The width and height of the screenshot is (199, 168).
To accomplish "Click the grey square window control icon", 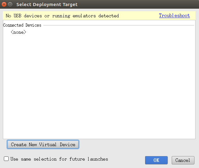I will click(x=10, y=4).
